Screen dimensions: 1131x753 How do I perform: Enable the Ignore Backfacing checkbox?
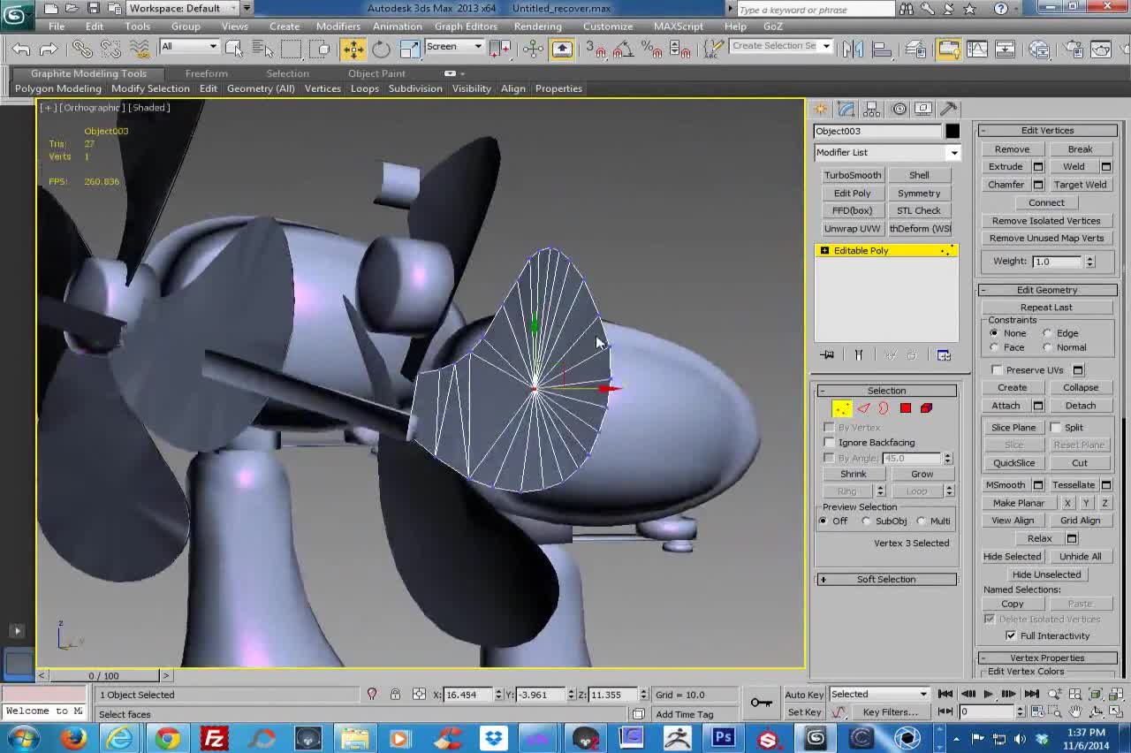click(830, 443)
